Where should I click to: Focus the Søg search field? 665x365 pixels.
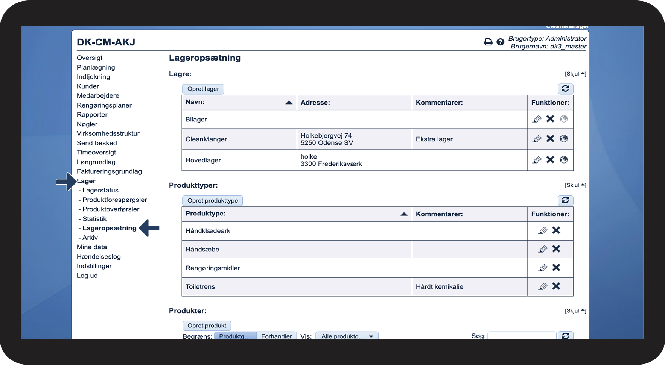pyautogui.click(x=522, y=336)
